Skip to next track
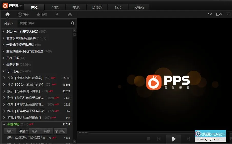Image resolution: width=232 pixels, height=144 pixels. pyautogui.click(x=188, y=139)
